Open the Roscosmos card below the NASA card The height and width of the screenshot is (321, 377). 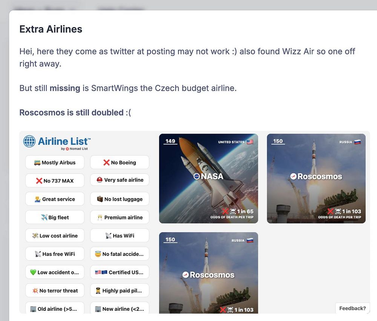208,273
